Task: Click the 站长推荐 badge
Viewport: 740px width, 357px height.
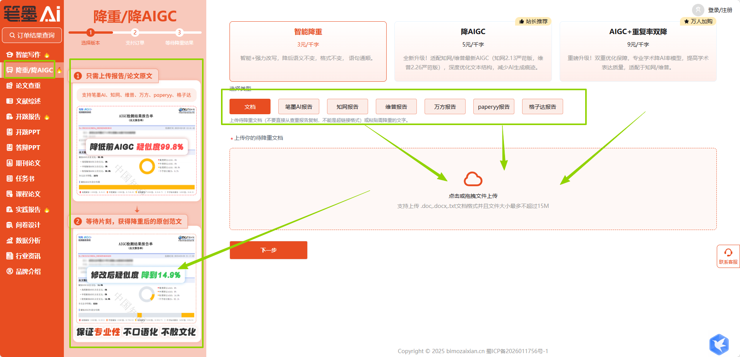Action: pyautogui.click(x=533, y=21)
